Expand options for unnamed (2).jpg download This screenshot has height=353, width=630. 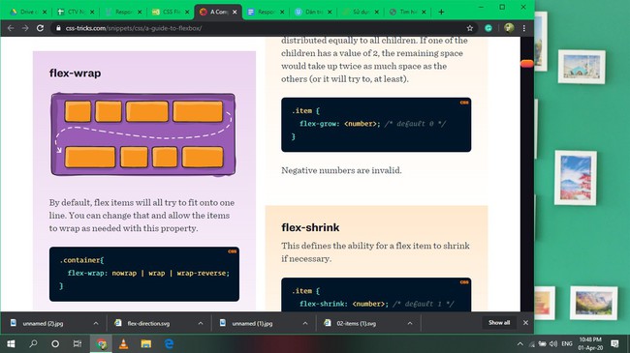[x=96, y=323]
